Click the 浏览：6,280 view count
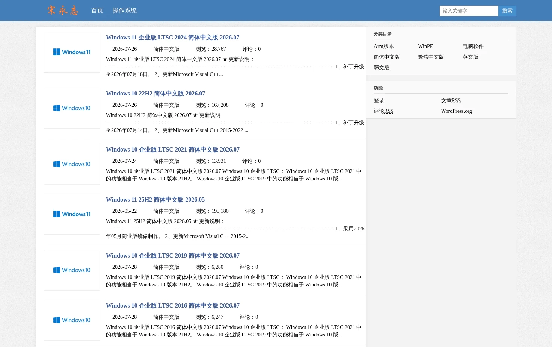The height and width of the screenshot is (347, 552). [210, 267]
